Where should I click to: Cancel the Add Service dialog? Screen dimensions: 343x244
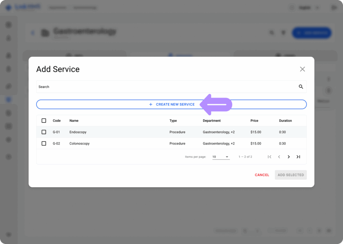262,175
